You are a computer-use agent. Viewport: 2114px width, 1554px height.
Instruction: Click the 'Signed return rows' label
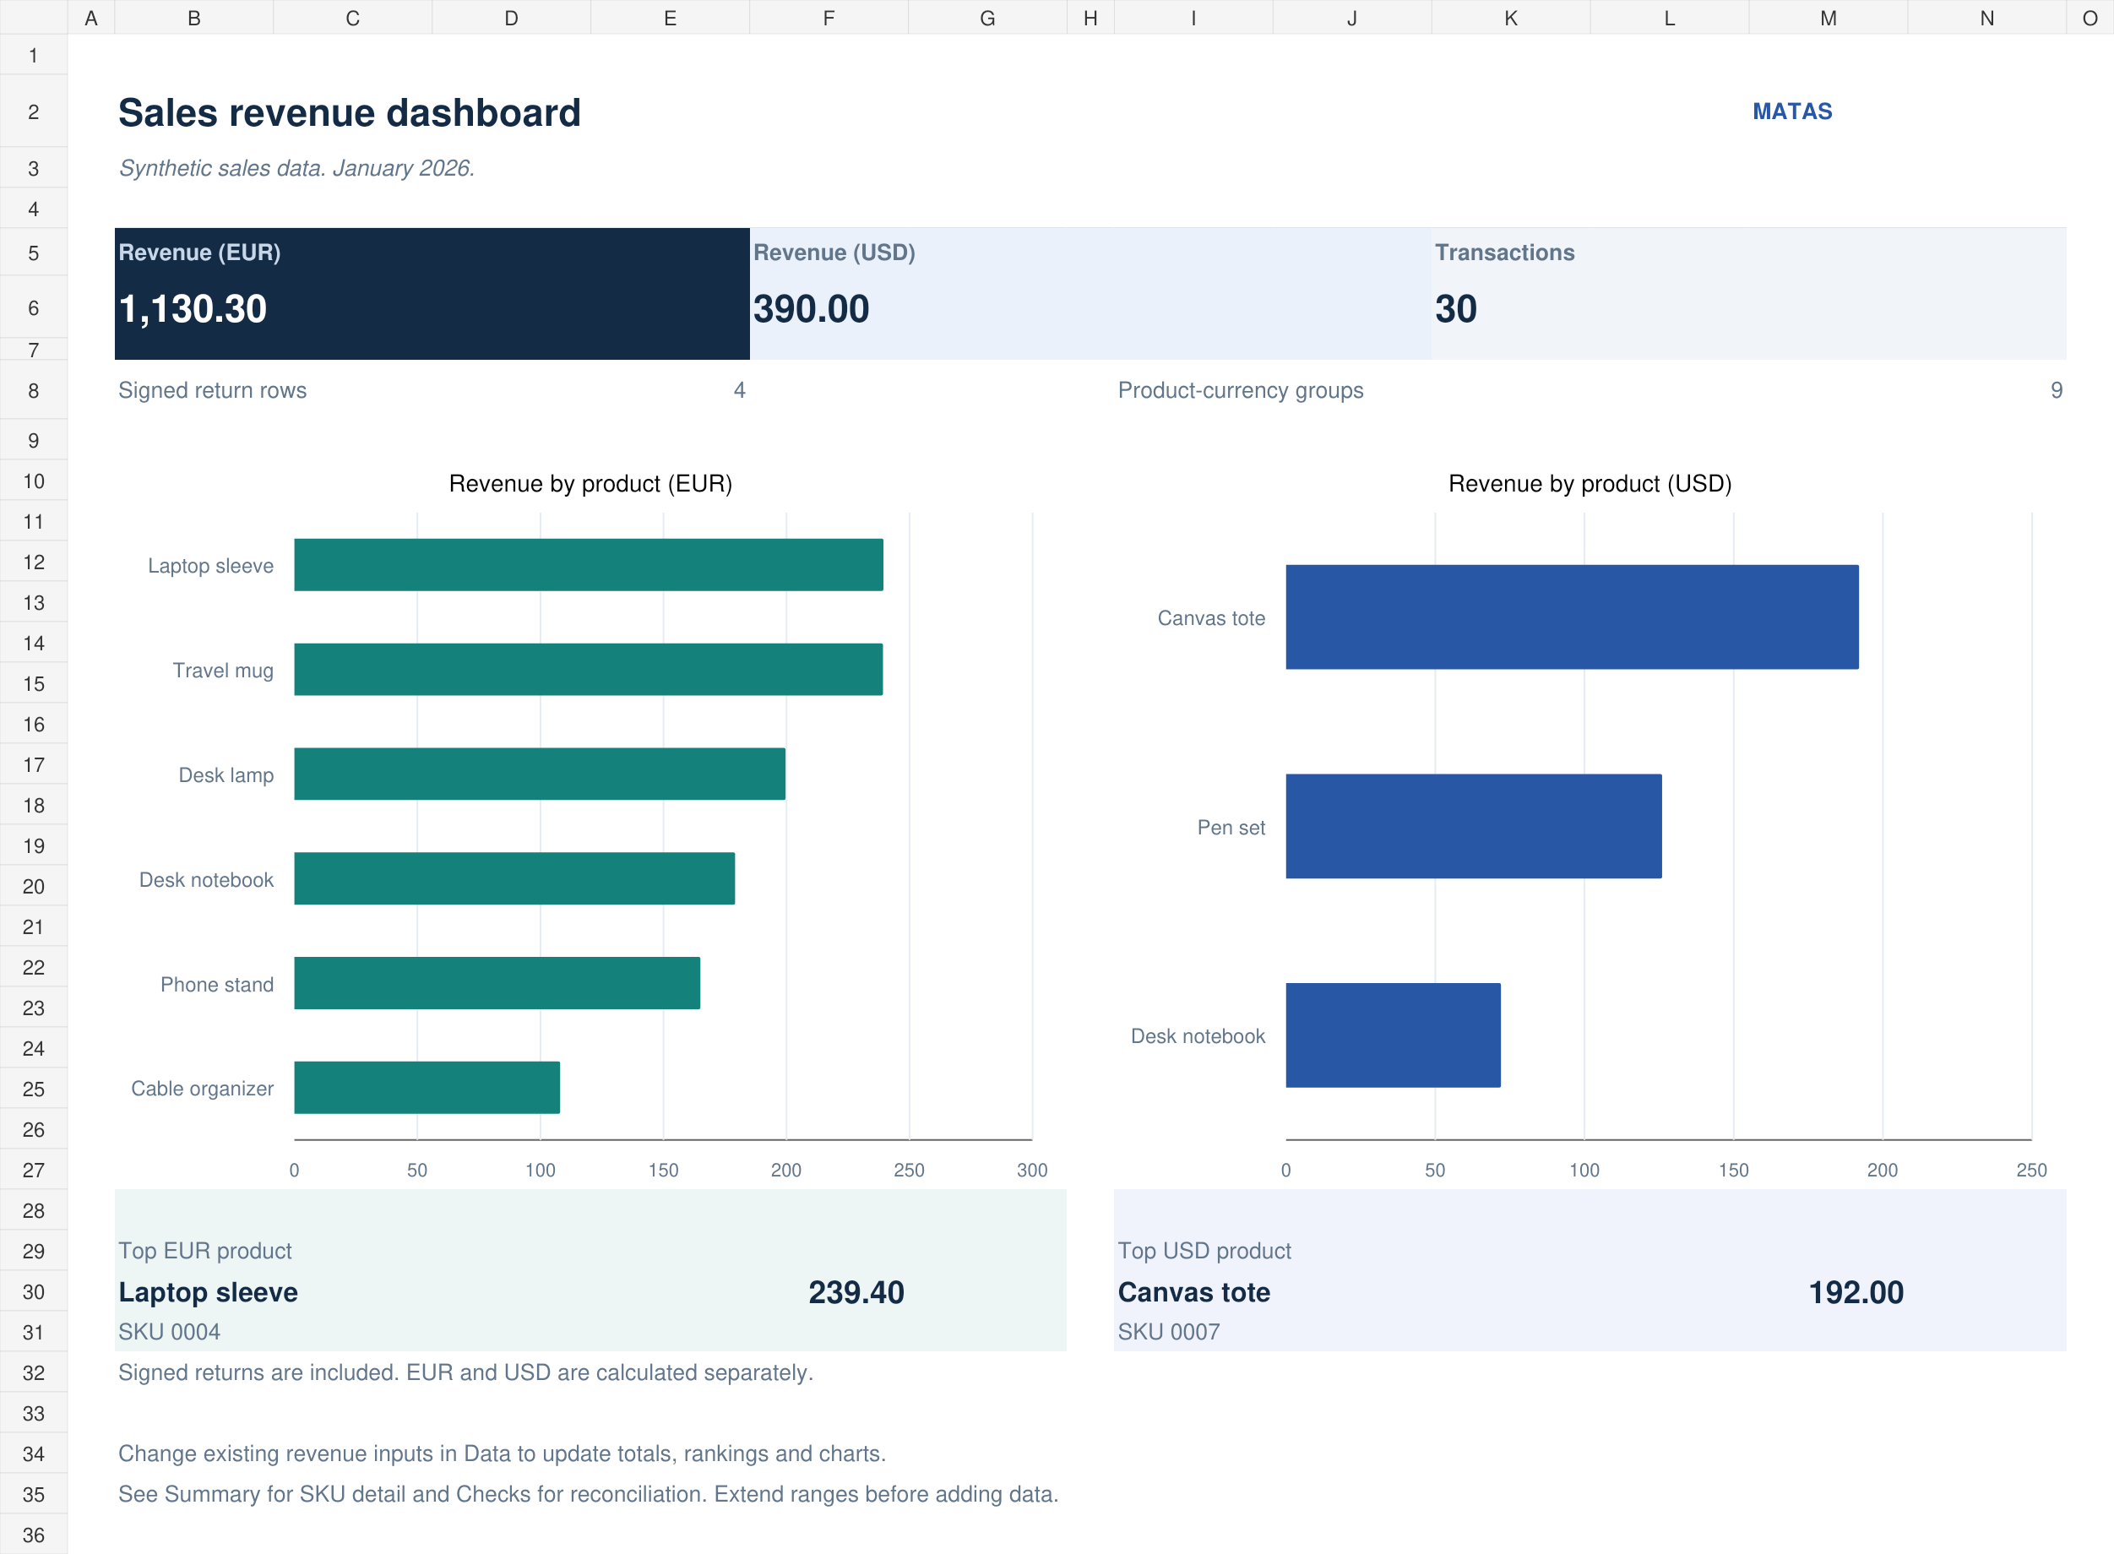pyautogui.click(x=213, y=390)
